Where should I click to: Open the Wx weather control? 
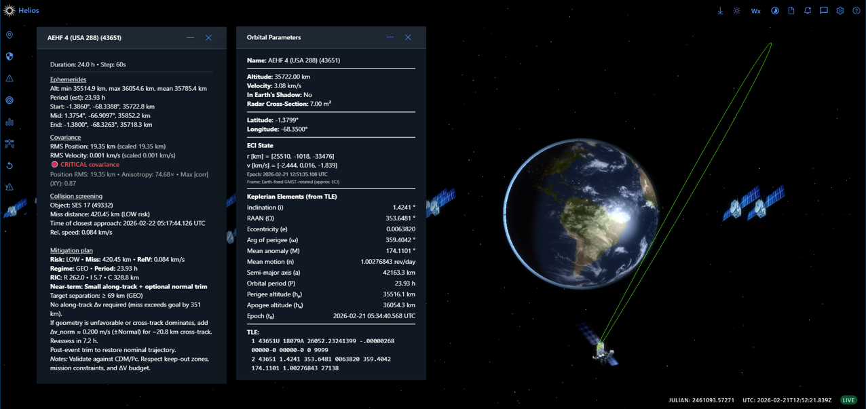755,11
